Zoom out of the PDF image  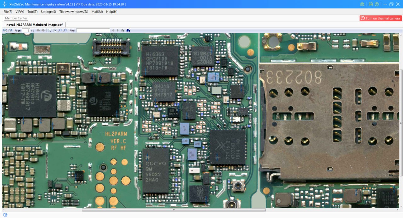tap(60, 31)
